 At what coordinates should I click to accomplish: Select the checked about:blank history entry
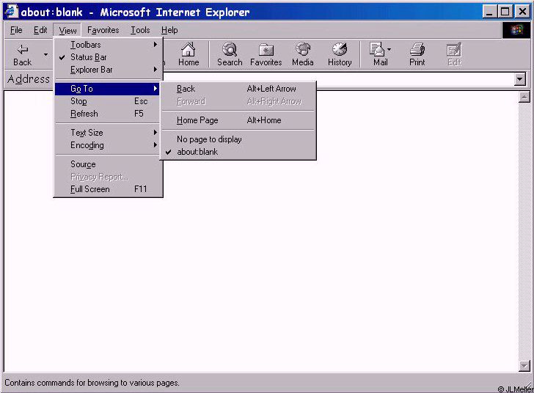[238, 153]
